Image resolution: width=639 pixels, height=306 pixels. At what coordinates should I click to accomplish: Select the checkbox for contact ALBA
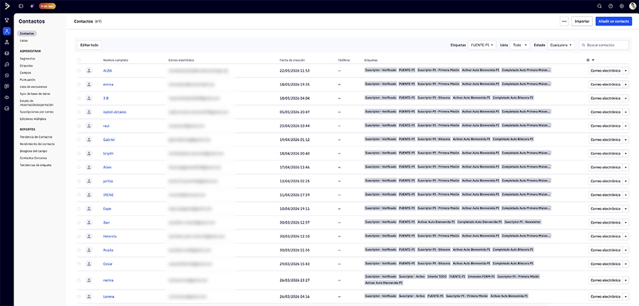pos(79,70)
